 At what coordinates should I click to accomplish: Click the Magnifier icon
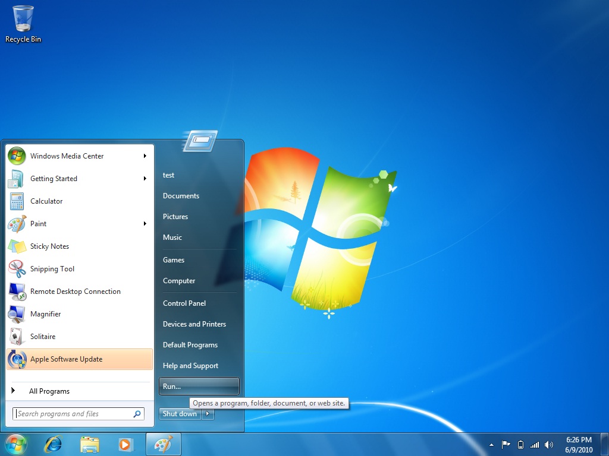pos(17,314)
